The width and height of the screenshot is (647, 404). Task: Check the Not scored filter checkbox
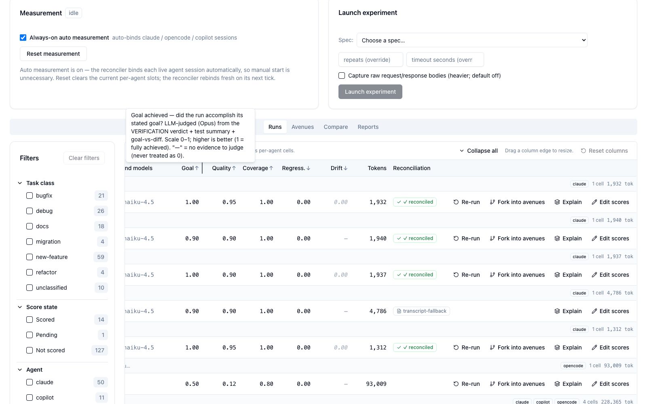point(30,350)
